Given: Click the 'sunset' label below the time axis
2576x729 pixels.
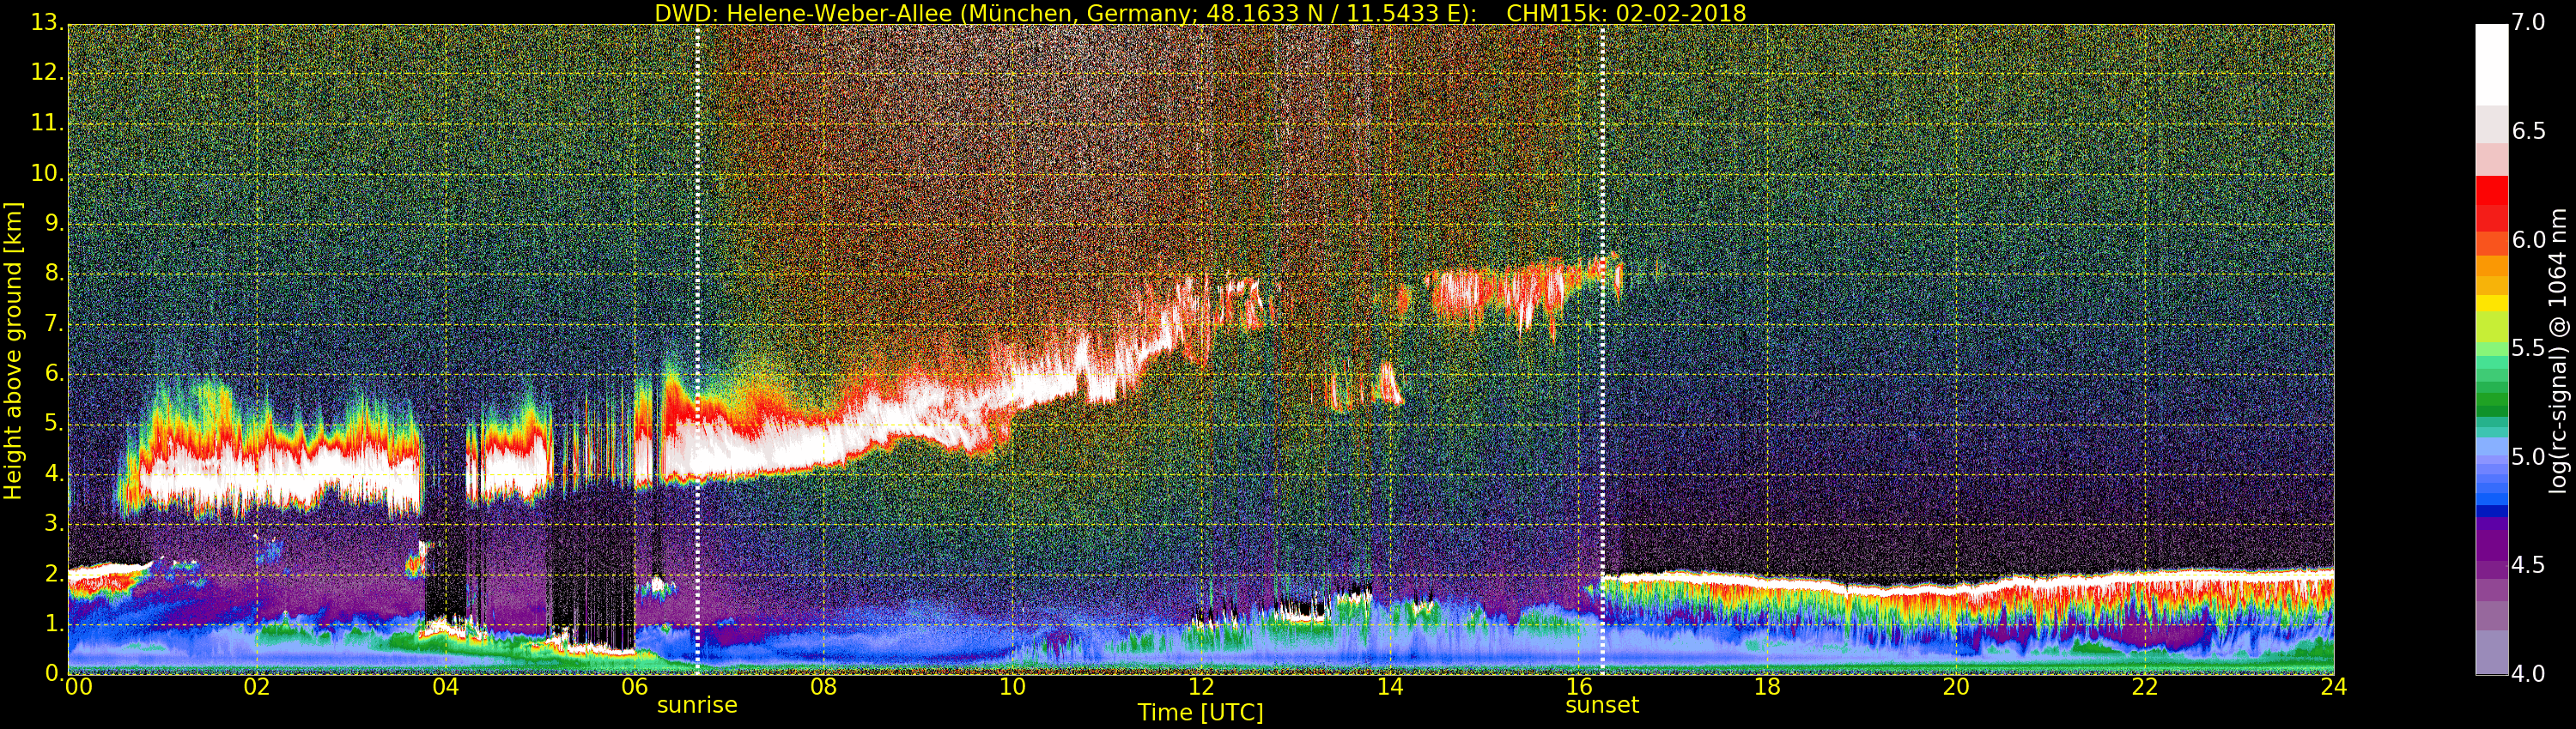Looking at the screenshot, I should [x=1602, y=705].
